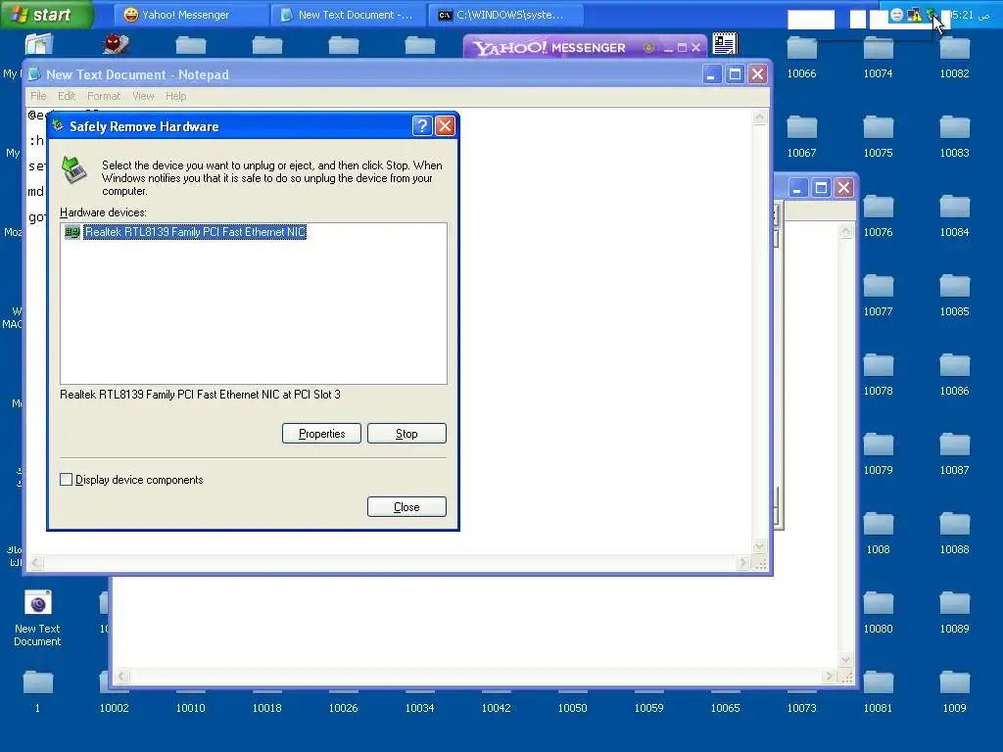This screenshot has height=752, width=1003.
Task: Maximize the second Notepad window behind
Action: pos(822,187)
